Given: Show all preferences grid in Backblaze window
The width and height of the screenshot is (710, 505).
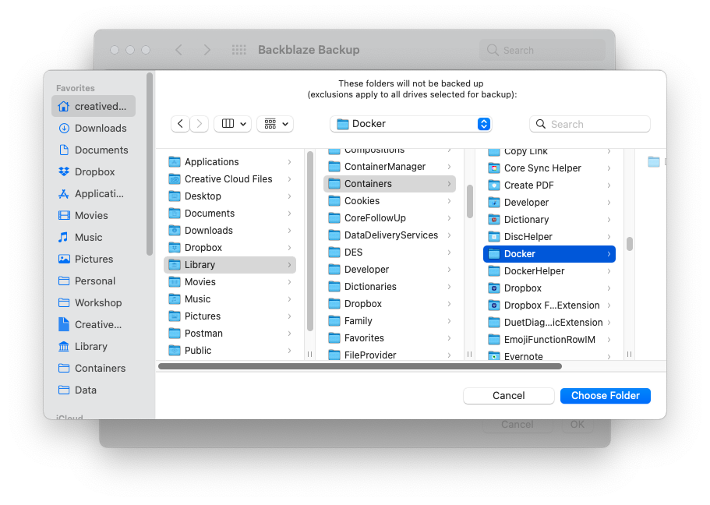Looking at the screenshot, I should [239, 50].
